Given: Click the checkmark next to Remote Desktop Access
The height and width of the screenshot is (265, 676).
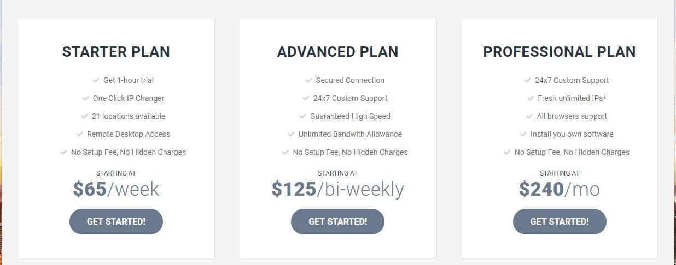Looking at the screenshot, I should tap(79, 134).
